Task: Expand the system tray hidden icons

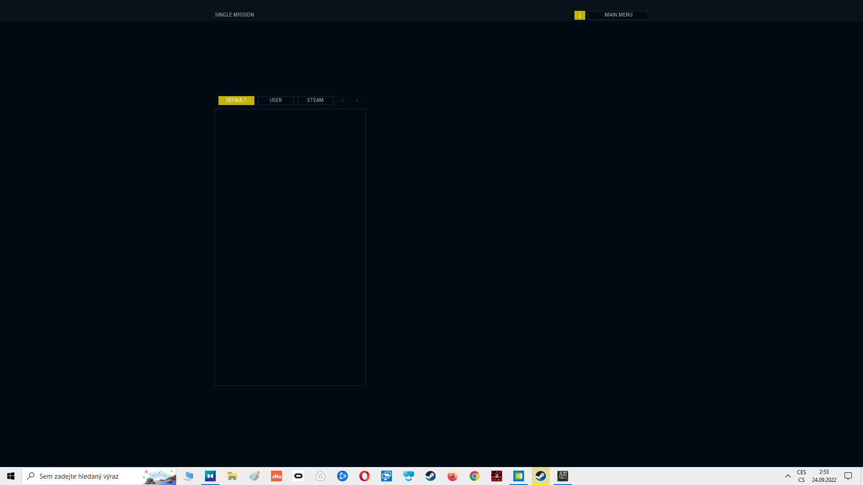Action: point(787,476)
